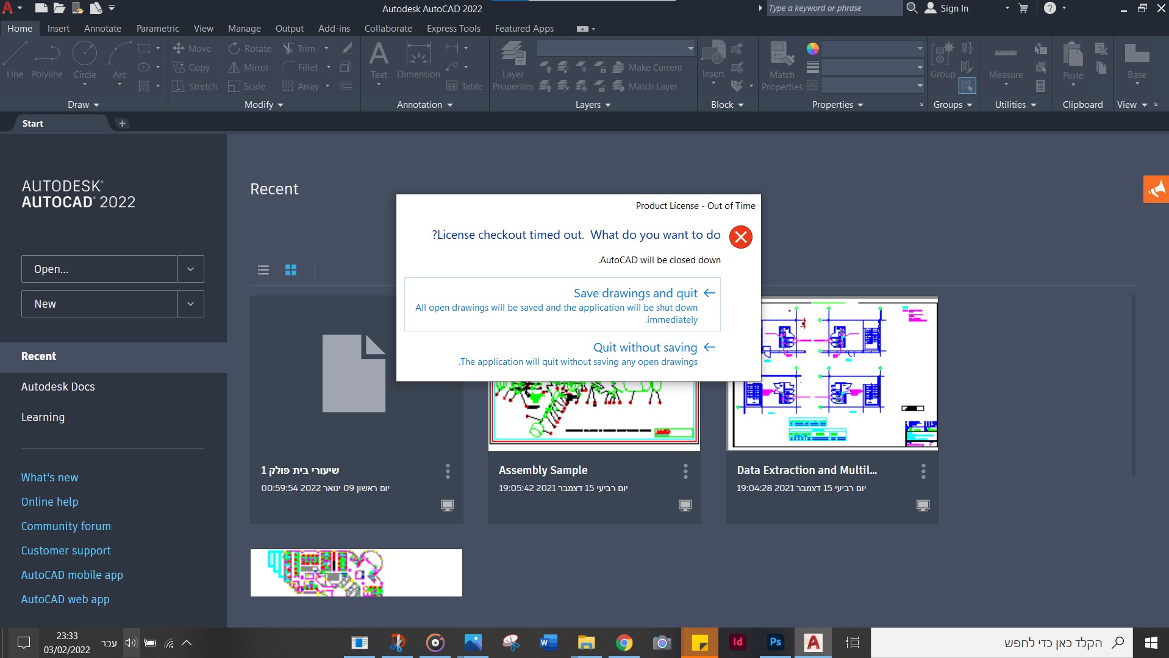The image size is (1169, 658).
Task: Open the Online help link
Action: coord(50,501)
